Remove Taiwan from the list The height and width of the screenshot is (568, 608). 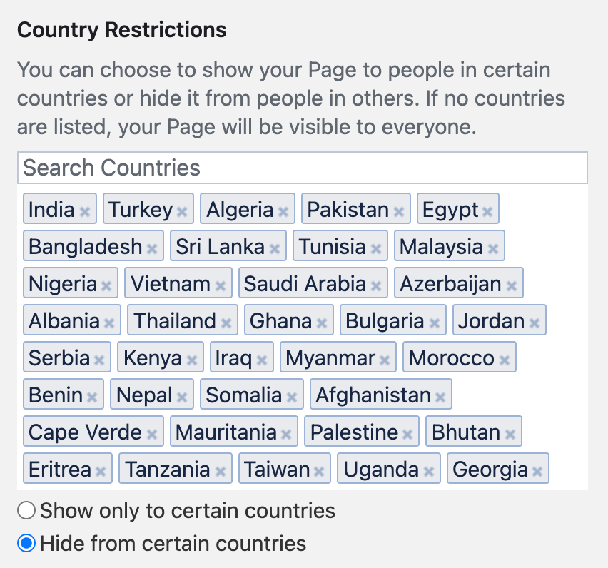(x=319, y=471)
